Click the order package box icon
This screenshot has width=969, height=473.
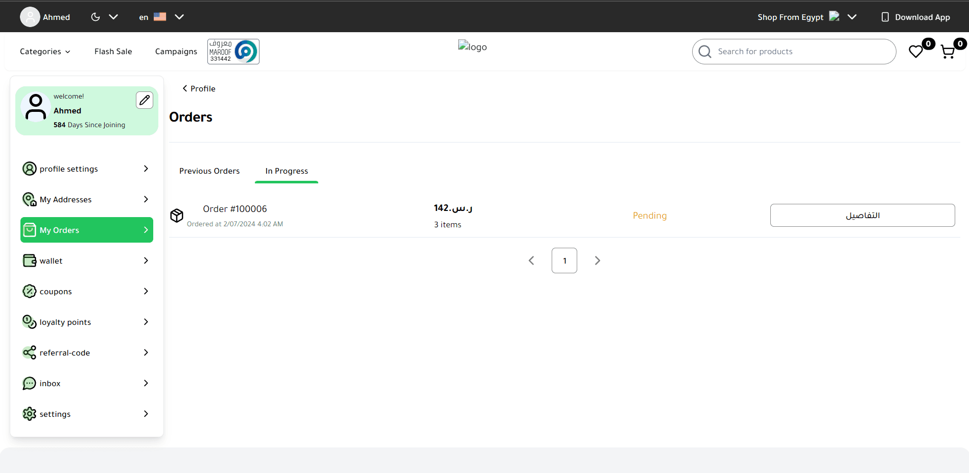(177, 216)
